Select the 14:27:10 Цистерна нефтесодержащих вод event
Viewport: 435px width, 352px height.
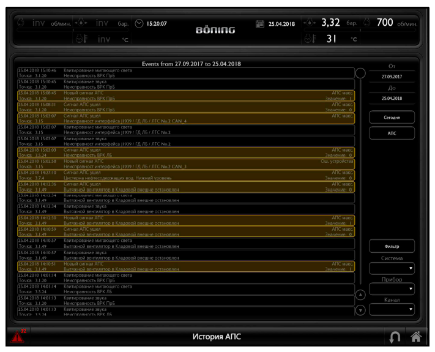point(186,176)
